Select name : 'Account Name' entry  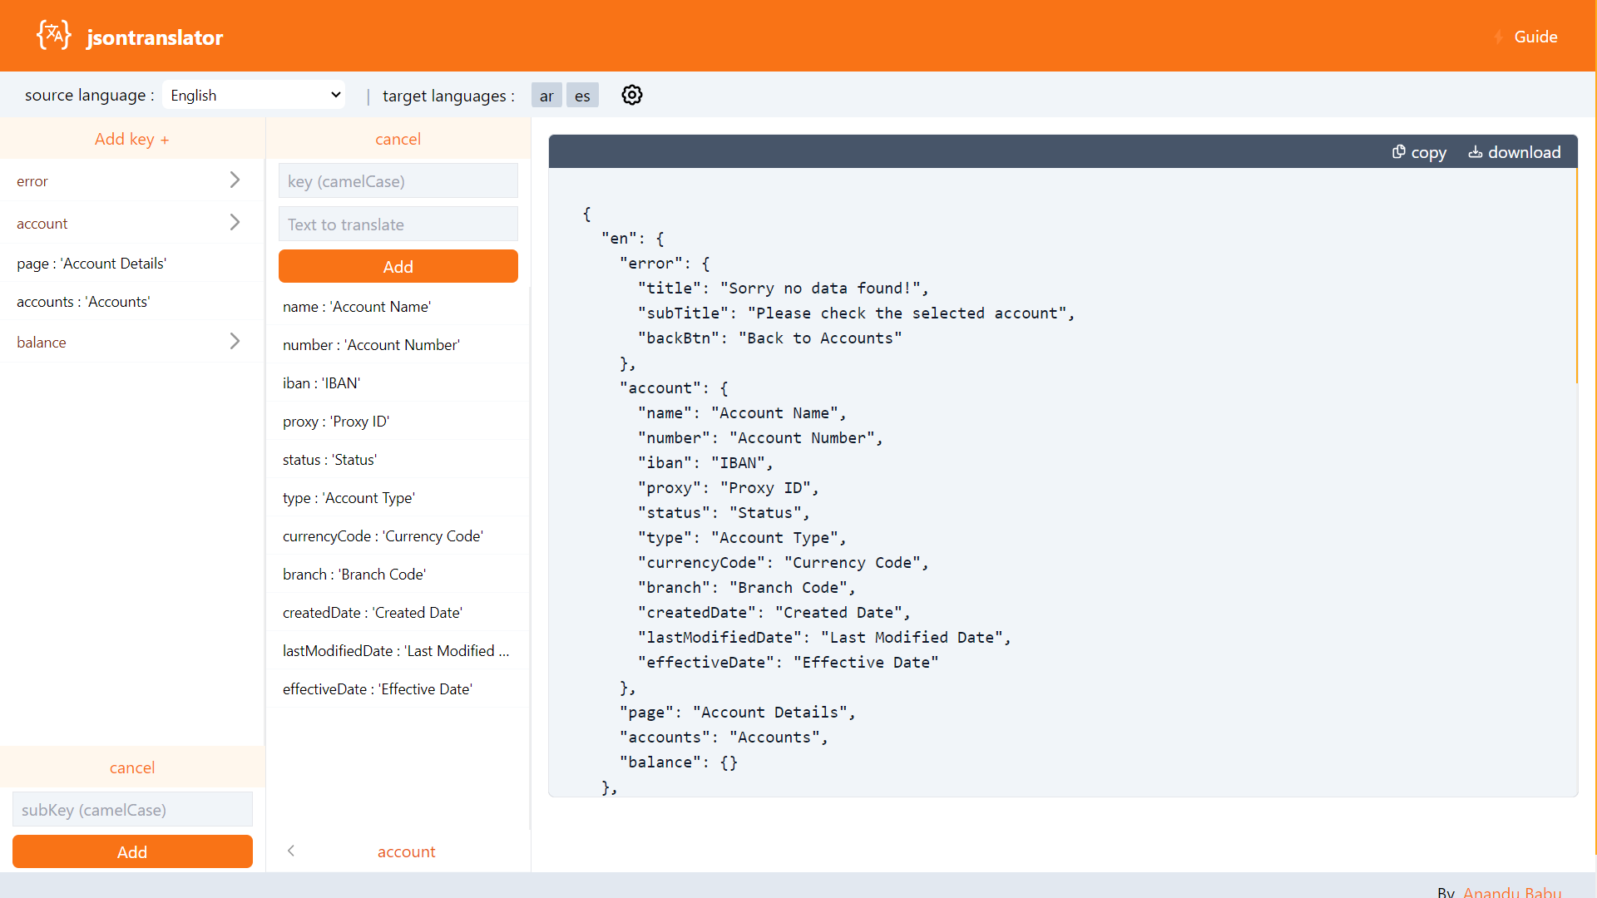(398, 306)
